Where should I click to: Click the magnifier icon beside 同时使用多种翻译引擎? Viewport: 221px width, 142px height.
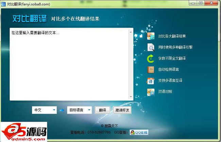tap(151, 47)
